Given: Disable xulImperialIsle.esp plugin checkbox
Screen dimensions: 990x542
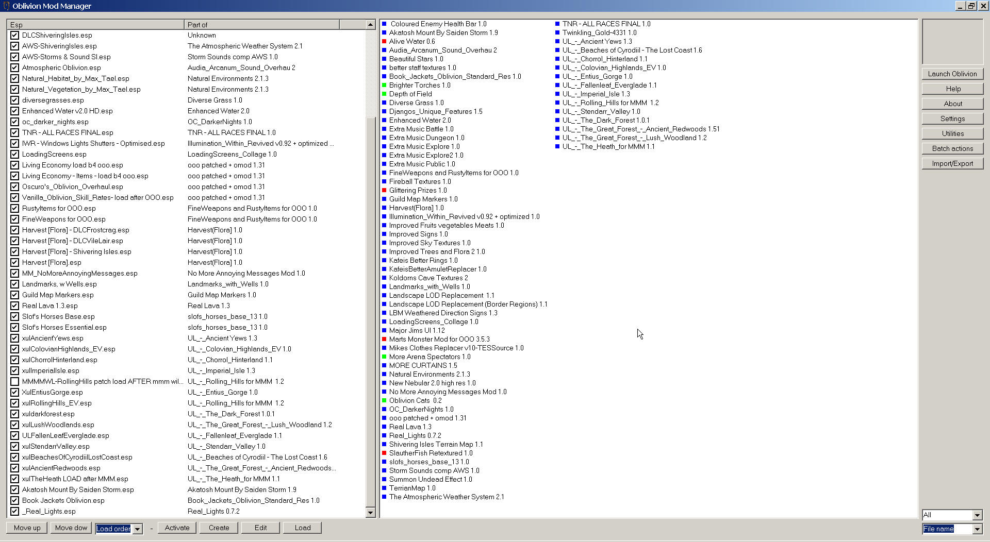Looking at the screenshot, I should point(14,370).
